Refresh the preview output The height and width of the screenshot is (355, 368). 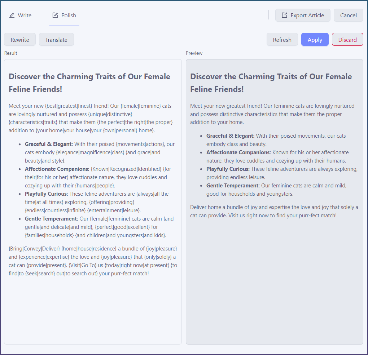pos(282,40)
